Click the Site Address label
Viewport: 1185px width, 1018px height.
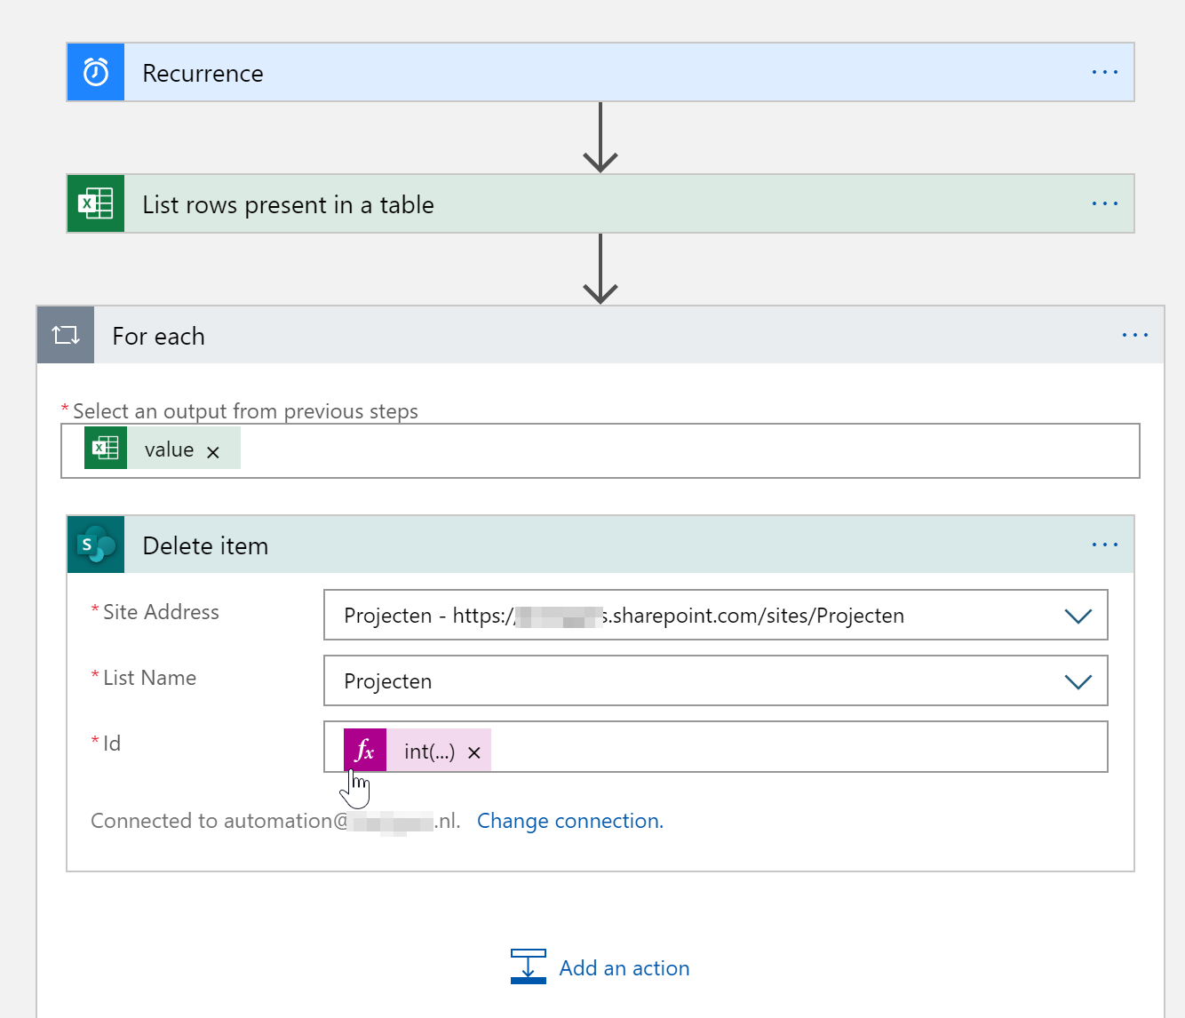[x=161, y=612]
